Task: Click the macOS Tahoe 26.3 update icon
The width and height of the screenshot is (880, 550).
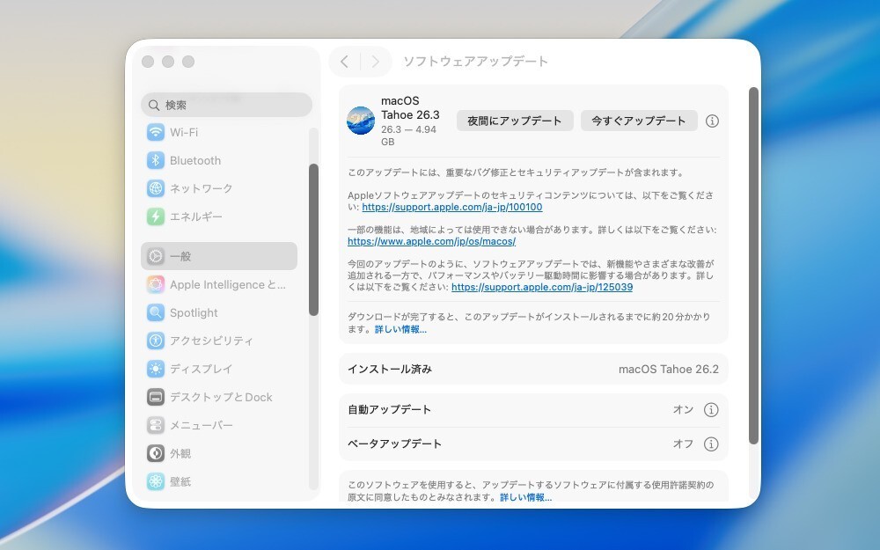Action: pyautogui.click(x=361, y=121)
